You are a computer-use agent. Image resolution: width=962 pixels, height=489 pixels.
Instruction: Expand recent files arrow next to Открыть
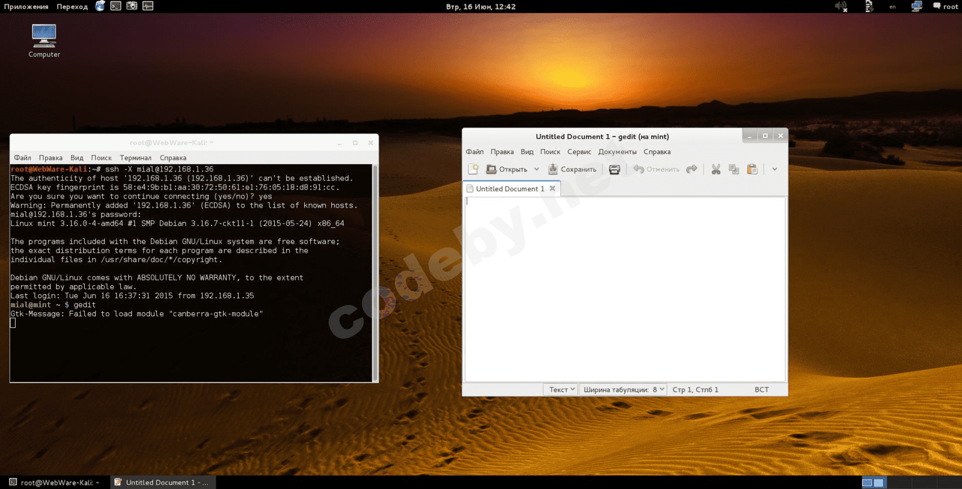point(536,170)
